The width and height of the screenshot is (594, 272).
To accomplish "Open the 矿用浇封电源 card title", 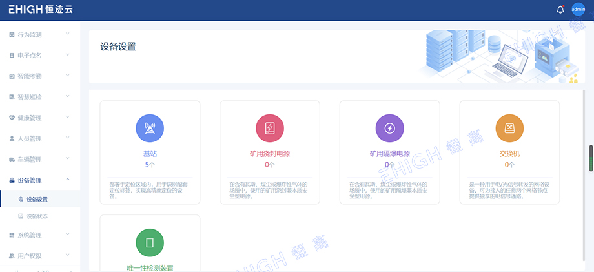I will (x=270, y=154).
